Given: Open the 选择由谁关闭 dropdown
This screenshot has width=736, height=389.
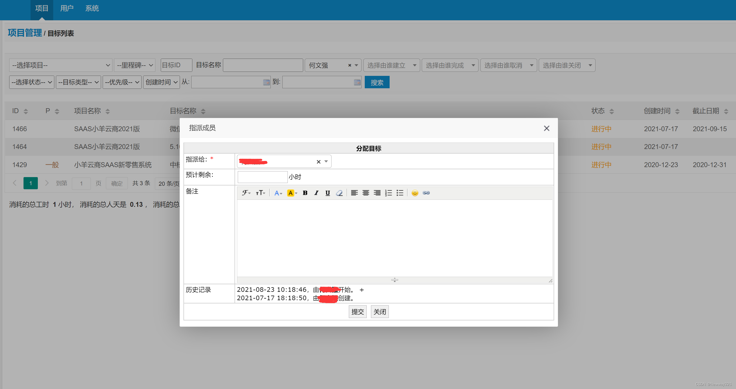Looking at the screenshot, I should [567, 65].
